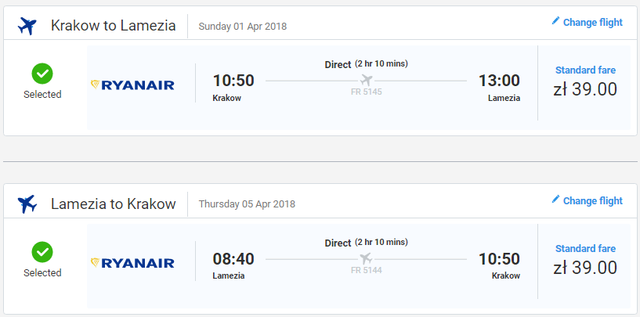Click the gray plane icon above FR 5145

click(x=366, y=80)
